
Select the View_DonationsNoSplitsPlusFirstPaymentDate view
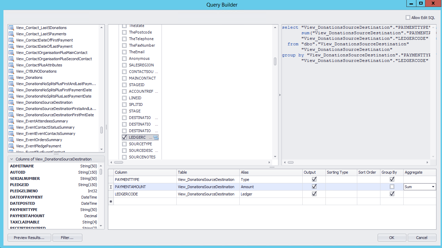pyautogui.click(x=54, y=90)
